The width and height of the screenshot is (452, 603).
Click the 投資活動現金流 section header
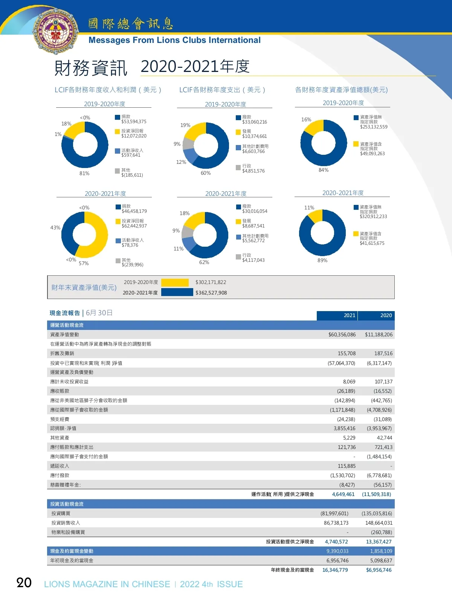[67, 504]
